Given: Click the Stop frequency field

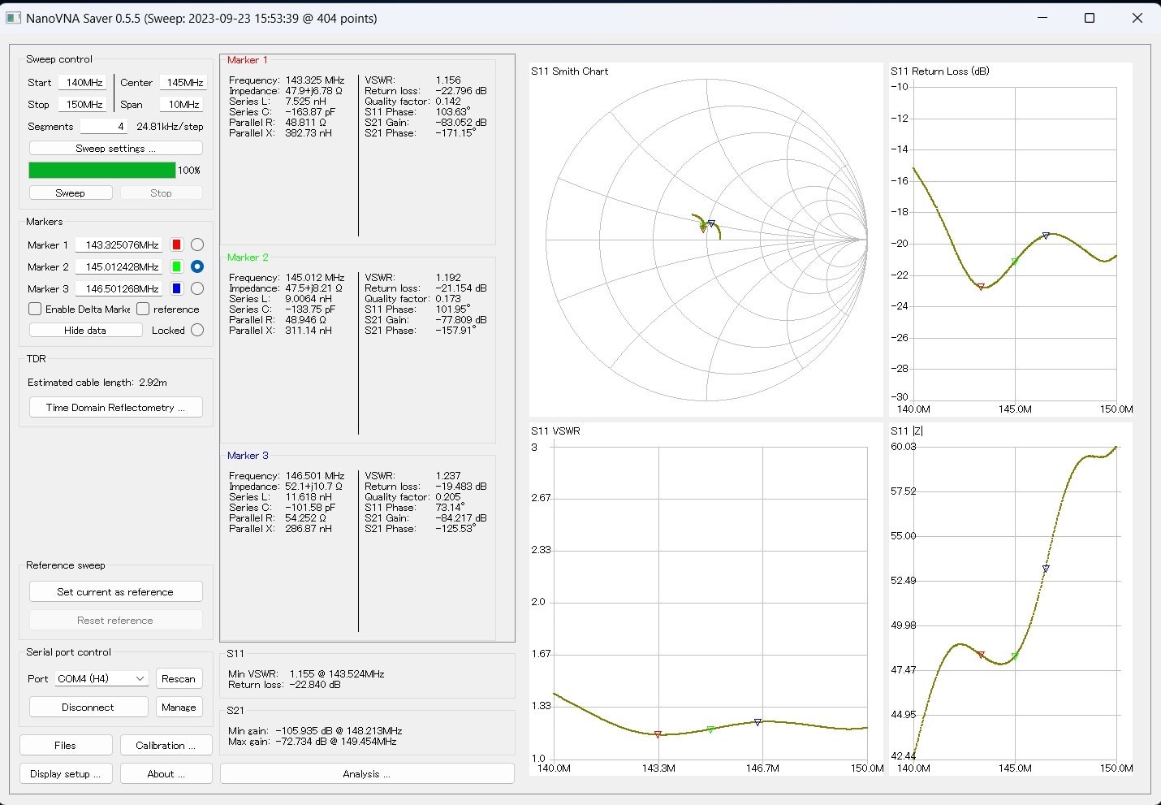Looking at the screenshot, I should pyautogui.click(x=83, y=104).
